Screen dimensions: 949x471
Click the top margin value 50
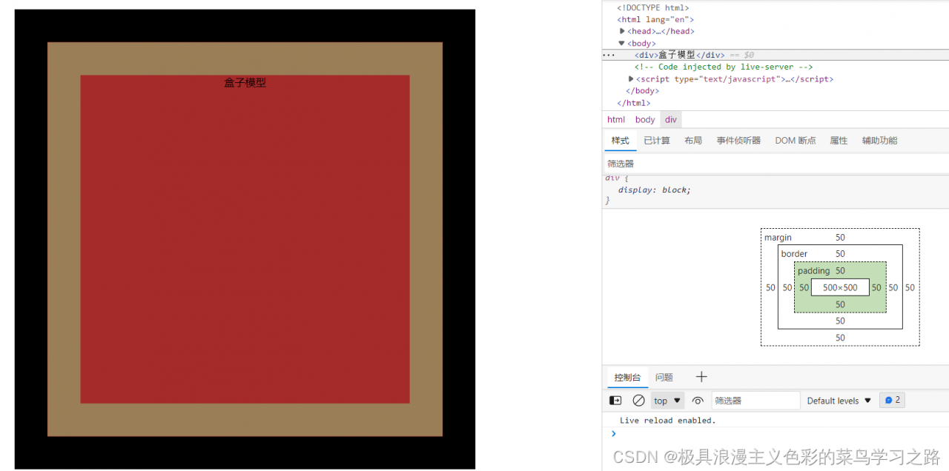point(840,238)
